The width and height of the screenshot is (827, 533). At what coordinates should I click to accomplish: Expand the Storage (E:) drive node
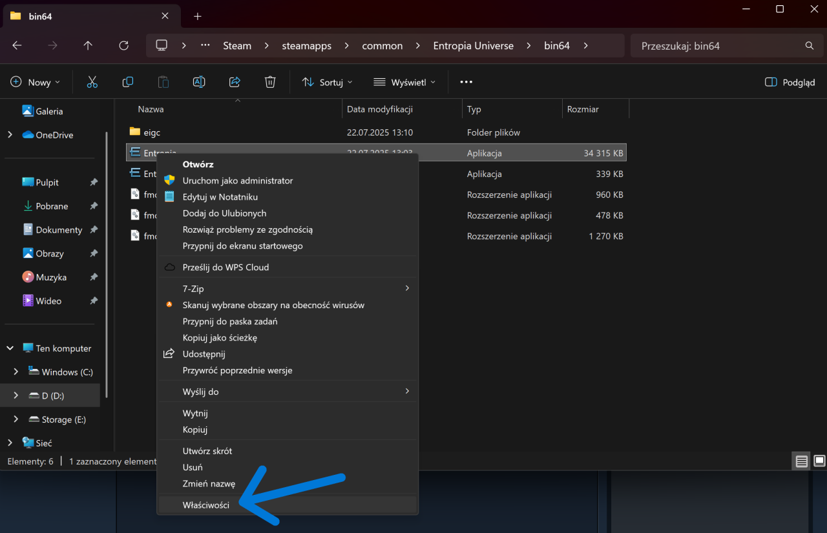tap(16, 419)
